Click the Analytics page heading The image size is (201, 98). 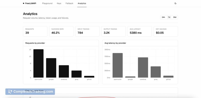30,14
